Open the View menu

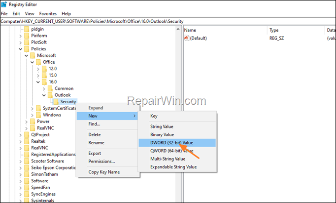click(x=30, y=13)
